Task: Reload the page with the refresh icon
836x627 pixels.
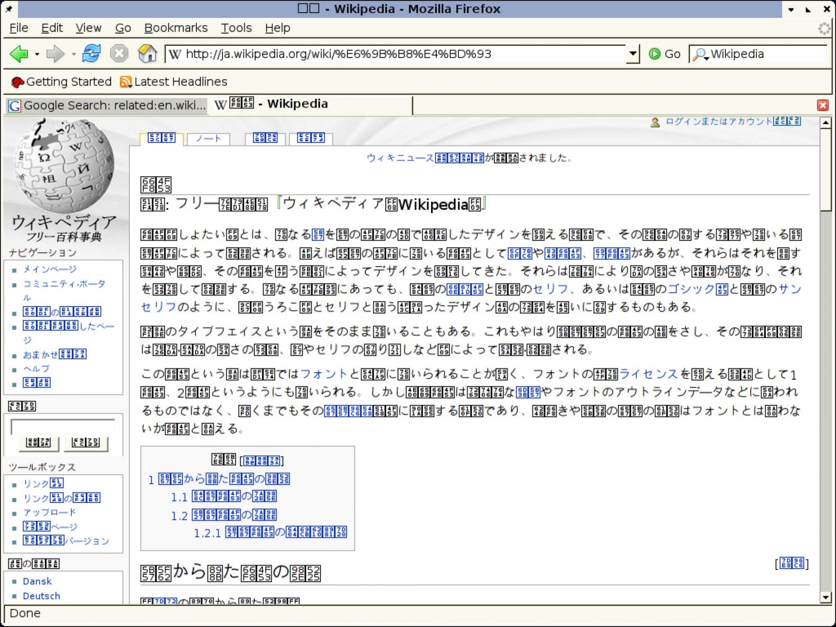Action: pyautogui.click(x=91, y=54)
